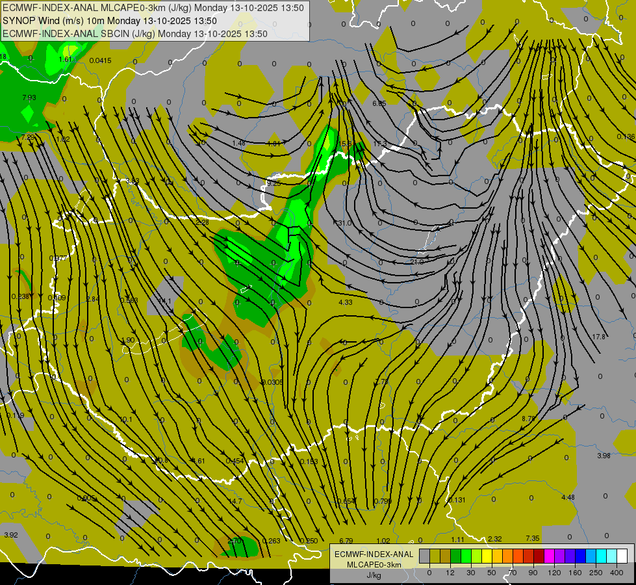Click the legend title ECMWF-INDEX-ANAL
The height and width of the screenshot is (585, 636).
pyautogui.click(x=374, y=554)
